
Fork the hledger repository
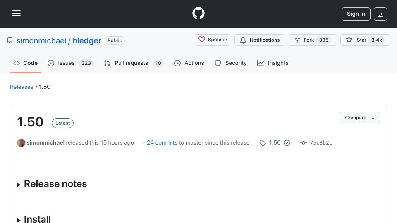313,40
